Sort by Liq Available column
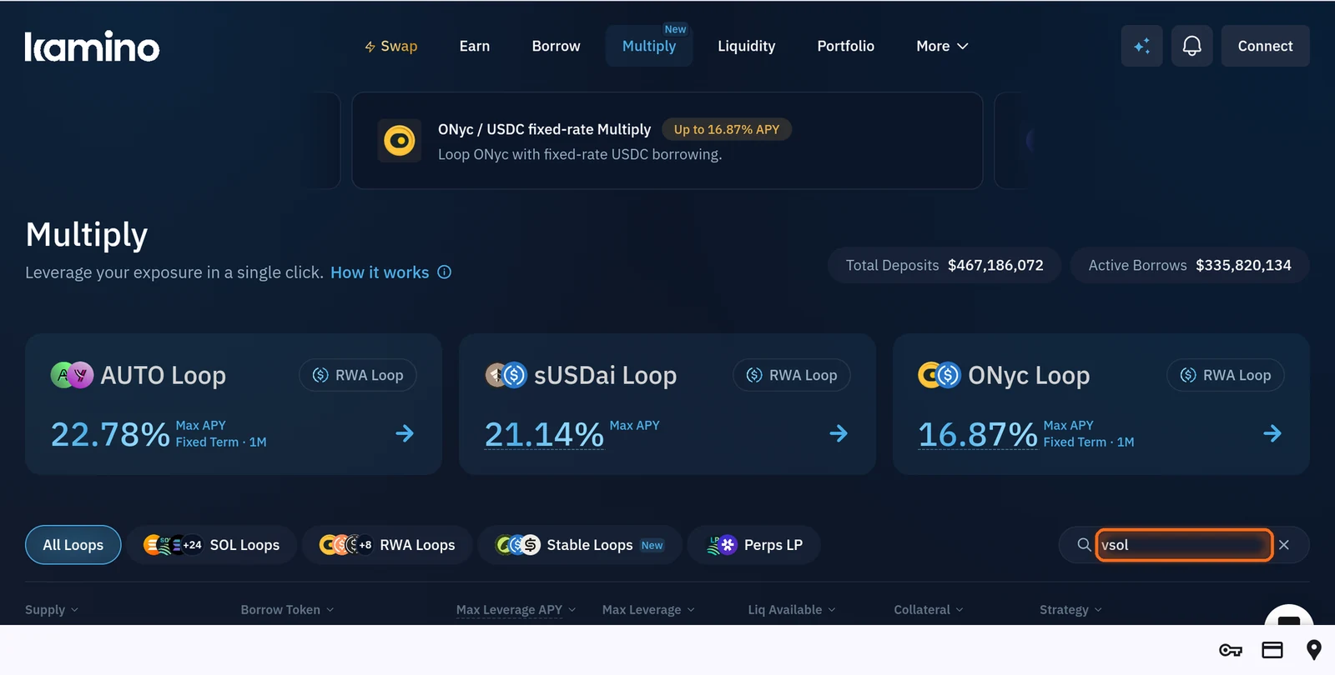 [792, 610]
